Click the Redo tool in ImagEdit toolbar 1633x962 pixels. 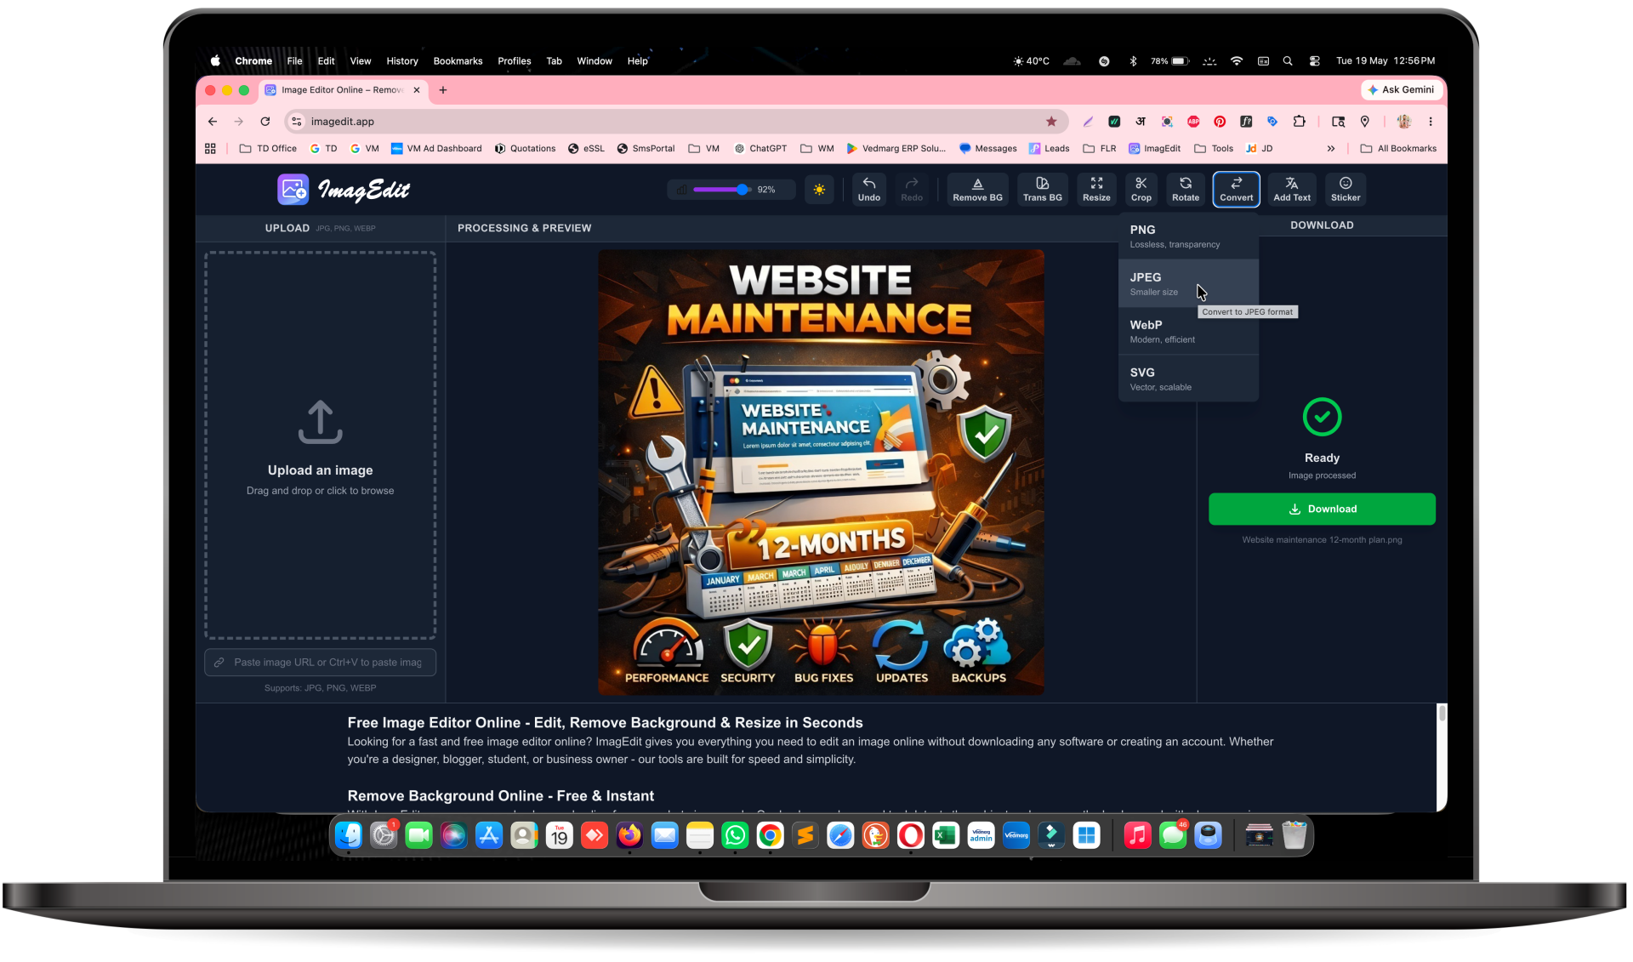pyautogui.click(x=911, y=189)
